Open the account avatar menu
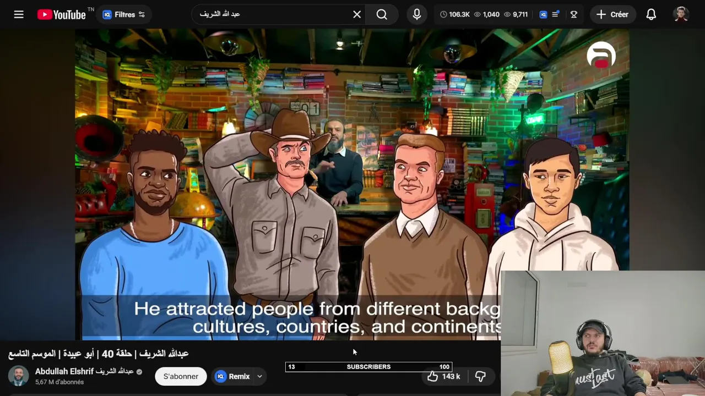Screen dimensions: 705x396 [681, 14]
